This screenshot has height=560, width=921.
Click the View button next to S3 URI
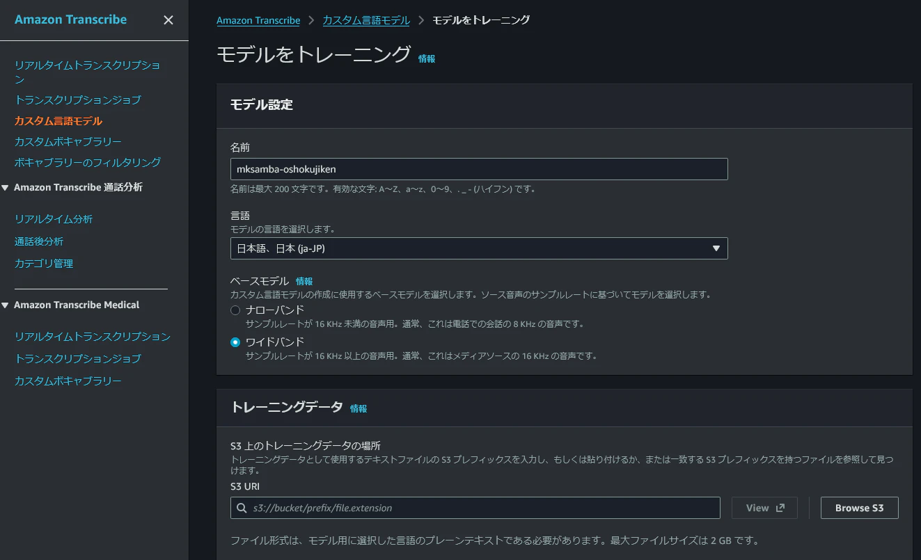coord(764,508)
